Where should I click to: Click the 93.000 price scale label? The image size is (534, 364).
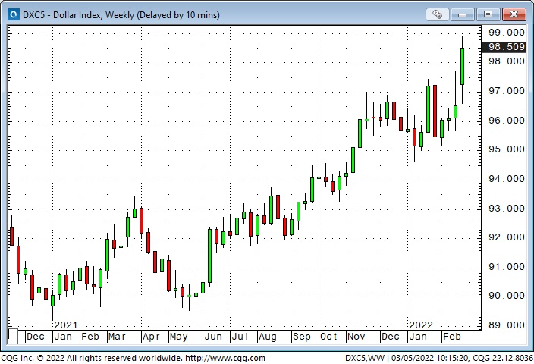(x=507, y=209)
